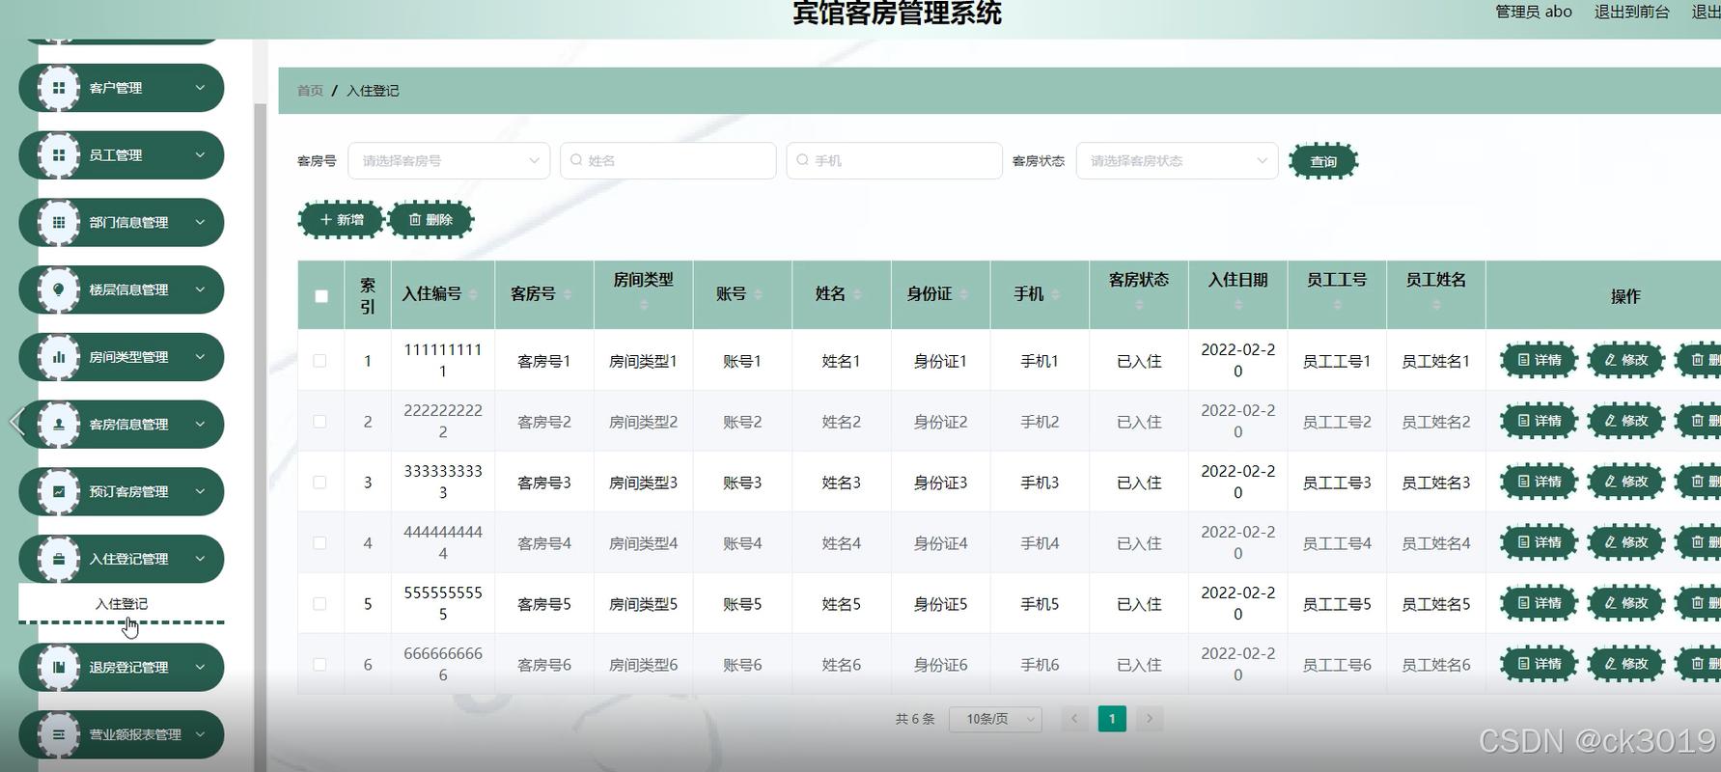Click the 楼层信息管理 lightbulb icon
1721x772 pixels.
pos(59,289)
